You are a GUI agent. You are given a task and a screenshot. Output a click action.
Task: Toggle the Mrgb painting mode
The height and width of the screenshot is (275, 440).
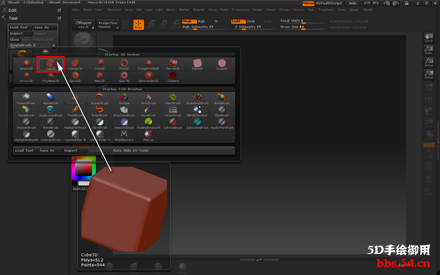click(189, 22)
